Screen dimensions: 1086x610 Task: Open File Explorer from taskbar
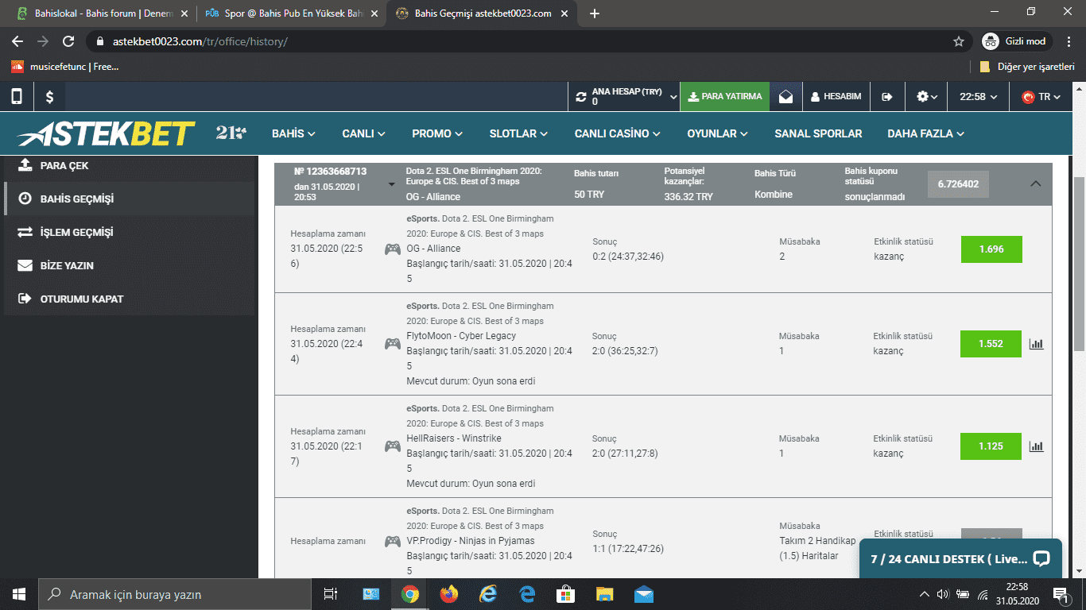tap(605, 594)
